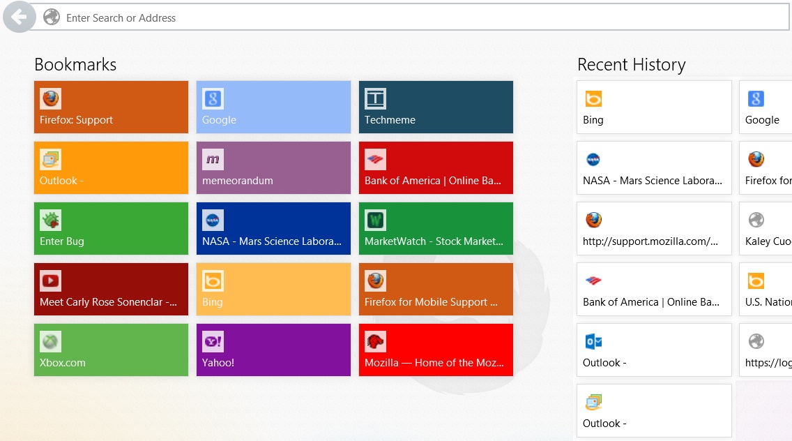Click the Enter Bug beetle icon
The image size is (792, 441).
[50, 220]
